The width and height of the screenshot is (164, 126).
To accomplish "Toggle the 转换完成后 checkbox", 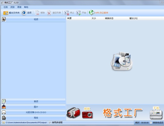I will [151, 123].
